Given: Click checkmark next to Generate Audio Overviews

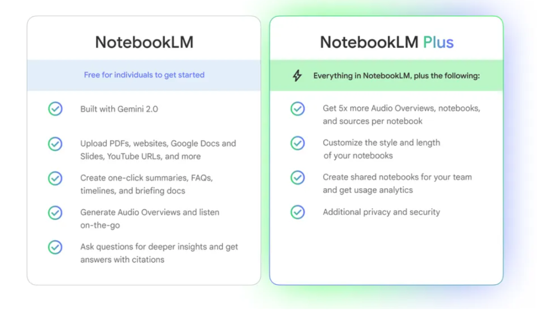Looking at the screenshot, I should 55,213.
